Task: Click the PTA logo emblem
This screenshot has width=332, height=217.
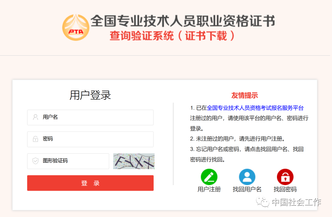Action: click(x=76, y=27)
